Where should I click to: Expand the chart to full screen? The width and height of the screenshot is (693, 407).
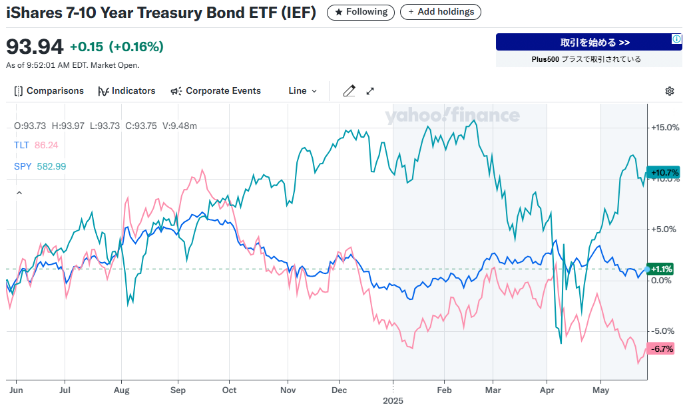370,90
